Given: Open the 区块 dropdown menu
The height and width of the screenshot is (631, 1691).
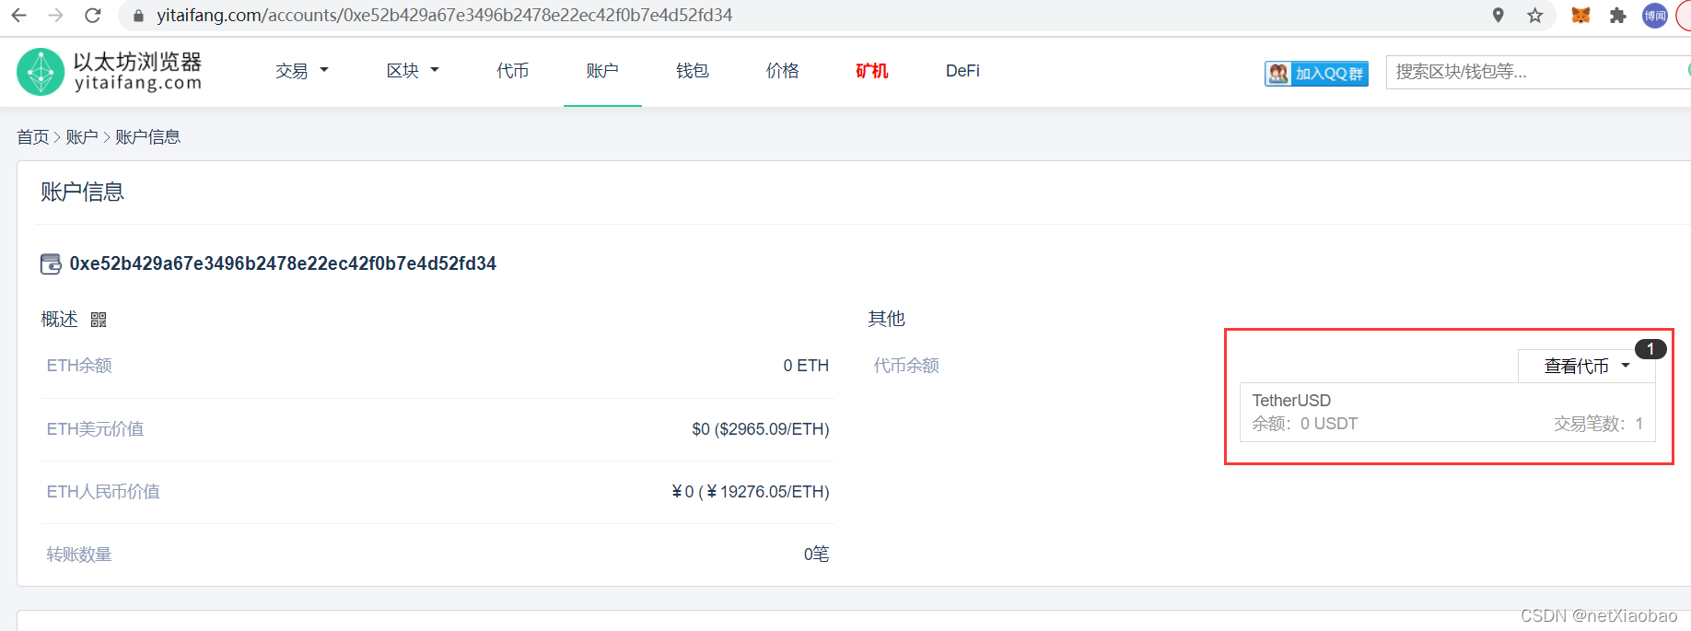Looking at the screenshot, I should click(x=413, y=71).
